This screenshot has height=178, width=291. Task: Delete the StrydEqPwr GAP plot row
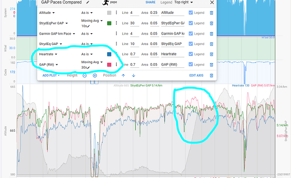(211, 23)
